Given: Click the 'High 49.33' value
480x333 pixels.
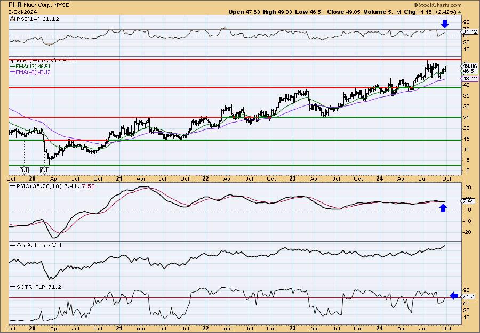Looking at the screenshot, I should (x=277, y=12).
